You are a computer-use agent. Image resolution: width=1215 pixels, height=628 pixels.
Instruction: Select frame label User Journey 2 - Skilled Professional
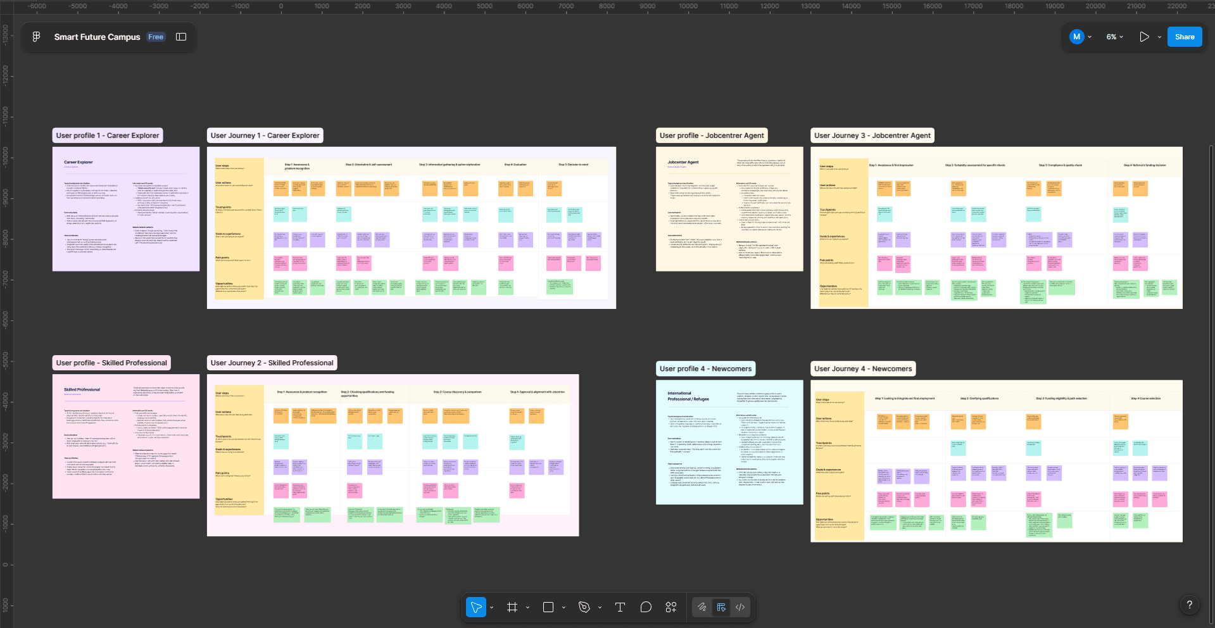(272, 363)
